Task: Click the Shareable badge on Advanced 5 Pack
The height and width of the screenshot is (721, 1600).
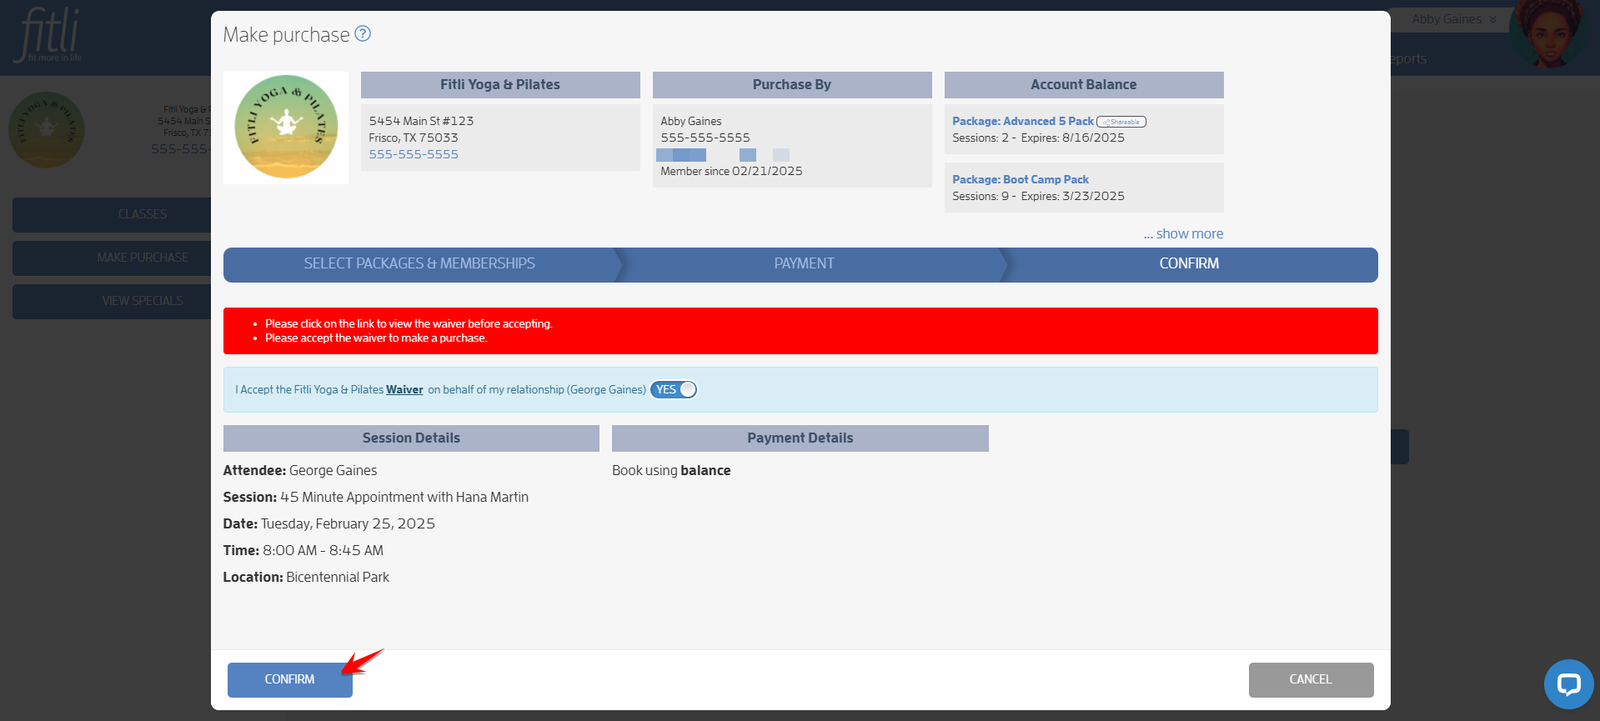Action: coord(1121,122)
